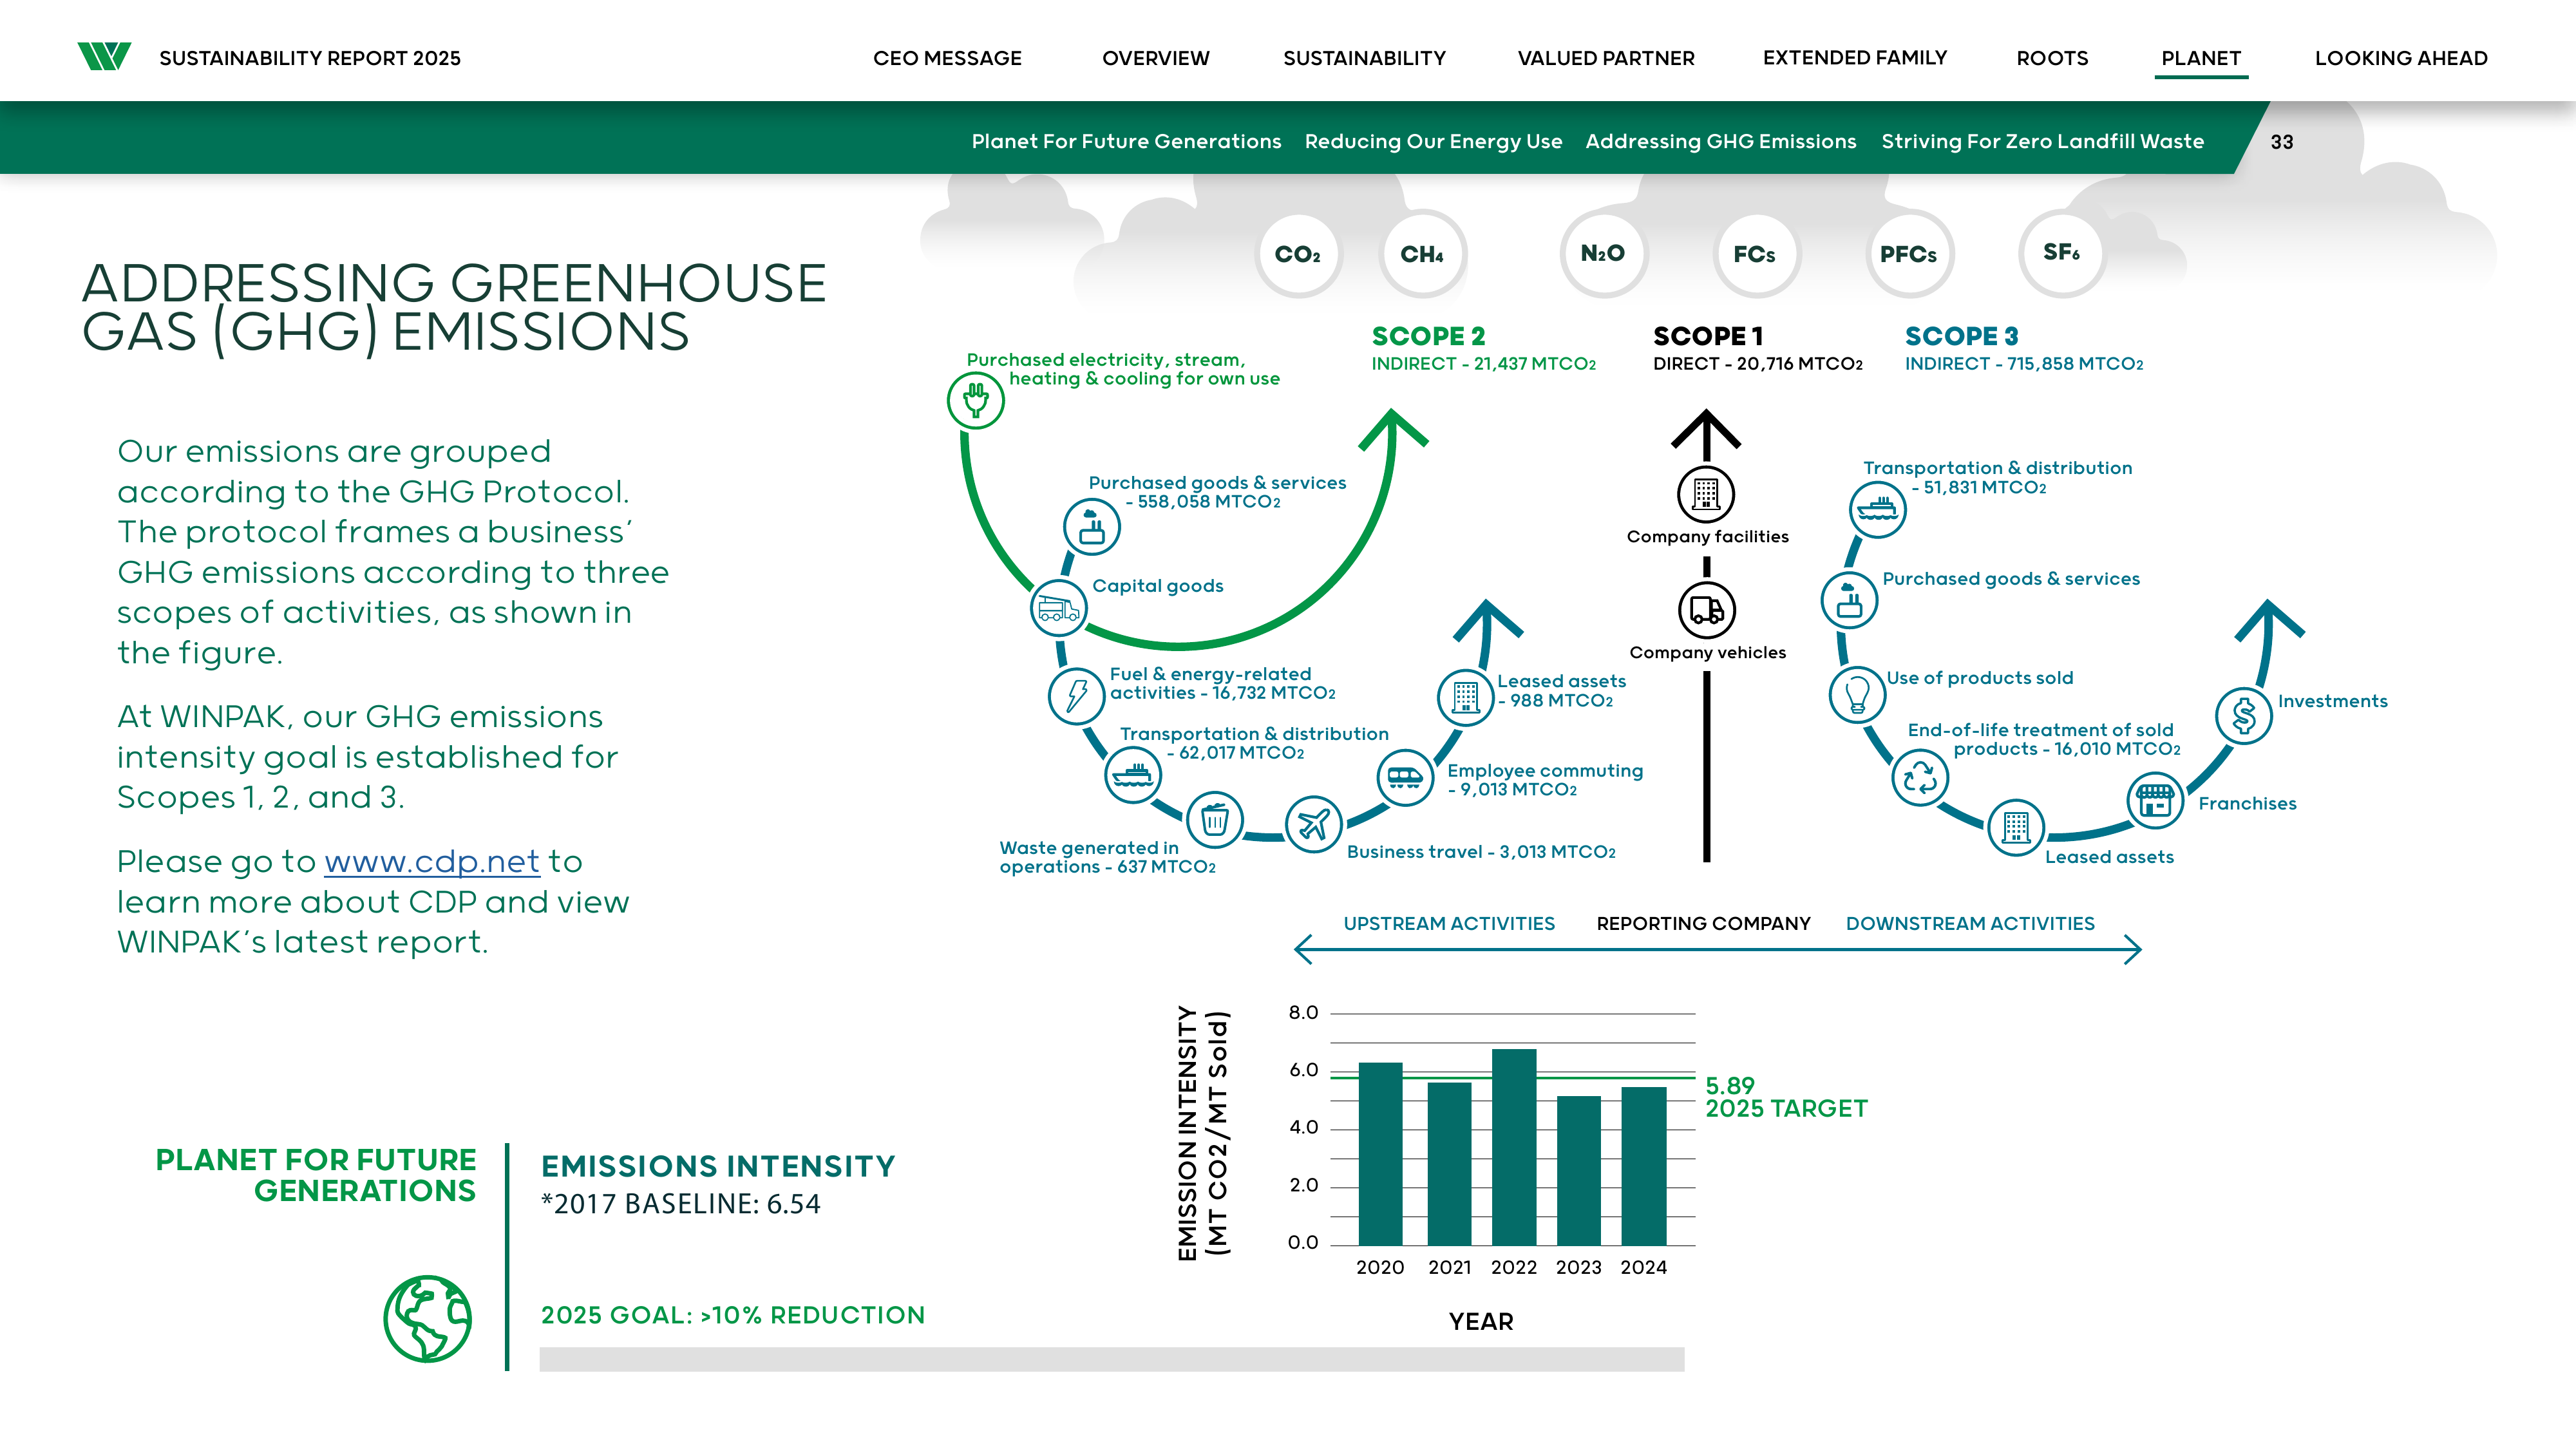
Task: Click the gray 2025 goal progress bar
Action: (1111, 1358)
